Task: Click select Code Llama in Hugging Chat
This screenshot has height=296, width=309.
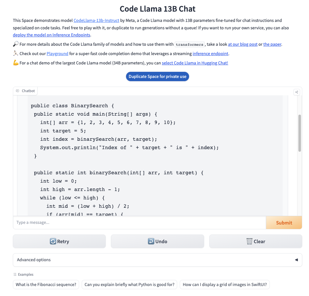Action: pyautogui.click(x=195, y=63)
